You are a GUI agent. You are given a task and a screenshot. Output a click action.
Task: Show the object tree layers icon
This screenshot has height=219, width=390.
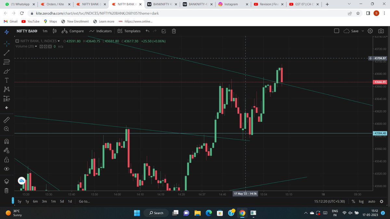tap(6, 181)
